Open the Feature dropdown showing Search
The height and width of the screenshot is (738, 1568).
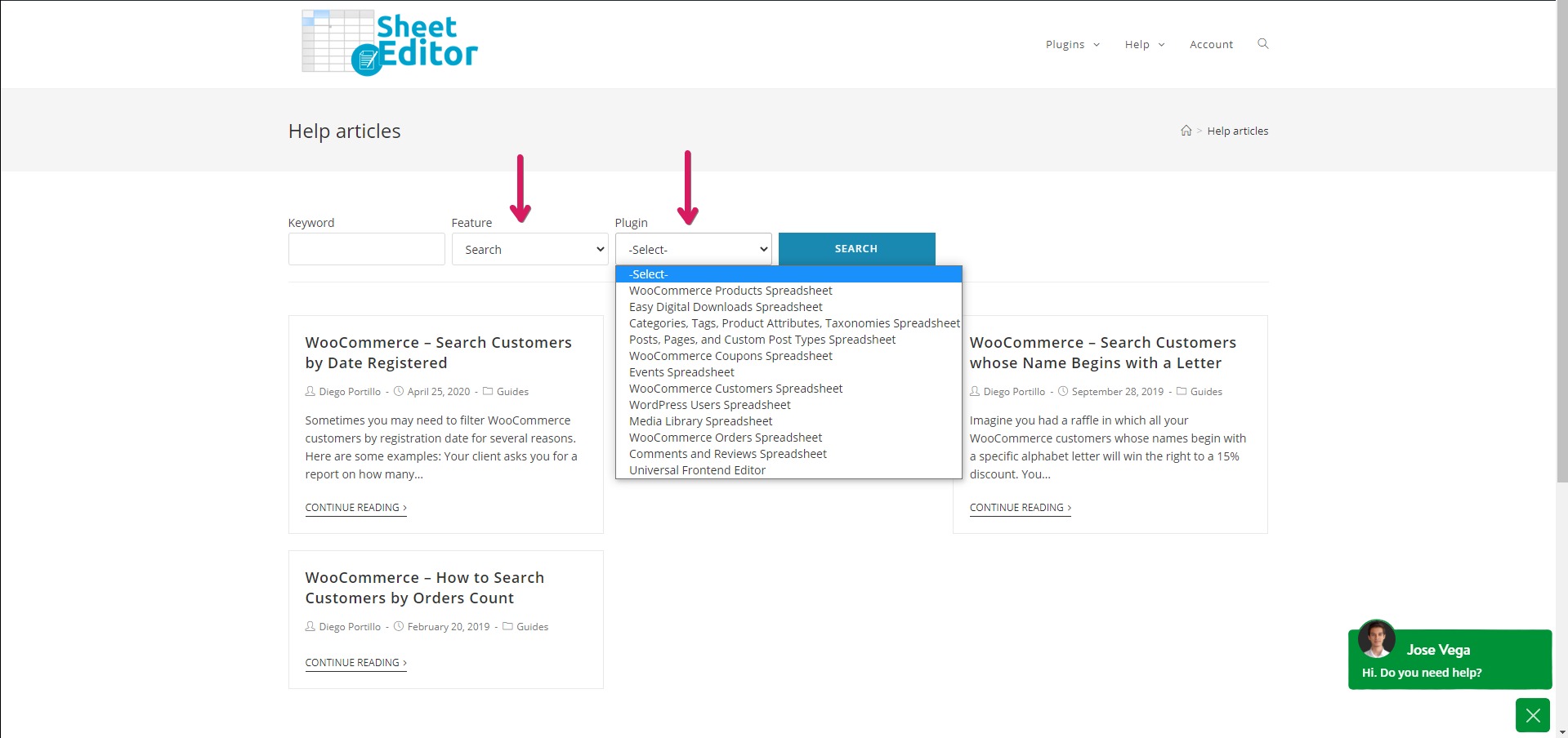pyautogui.click(x=529, y=250)
